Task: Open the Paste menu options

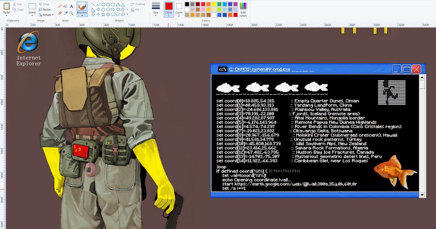Action: click(x=6, y=15)
